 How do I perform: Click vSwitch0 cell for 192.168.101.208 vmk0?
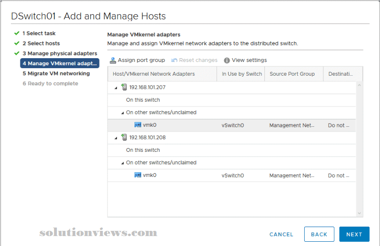pyautogui.click(x=233, y=176)
